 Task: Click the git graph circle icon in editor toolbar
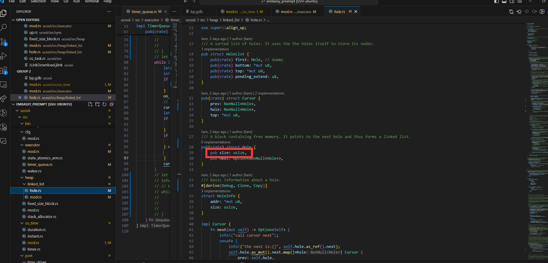point(542,12)
